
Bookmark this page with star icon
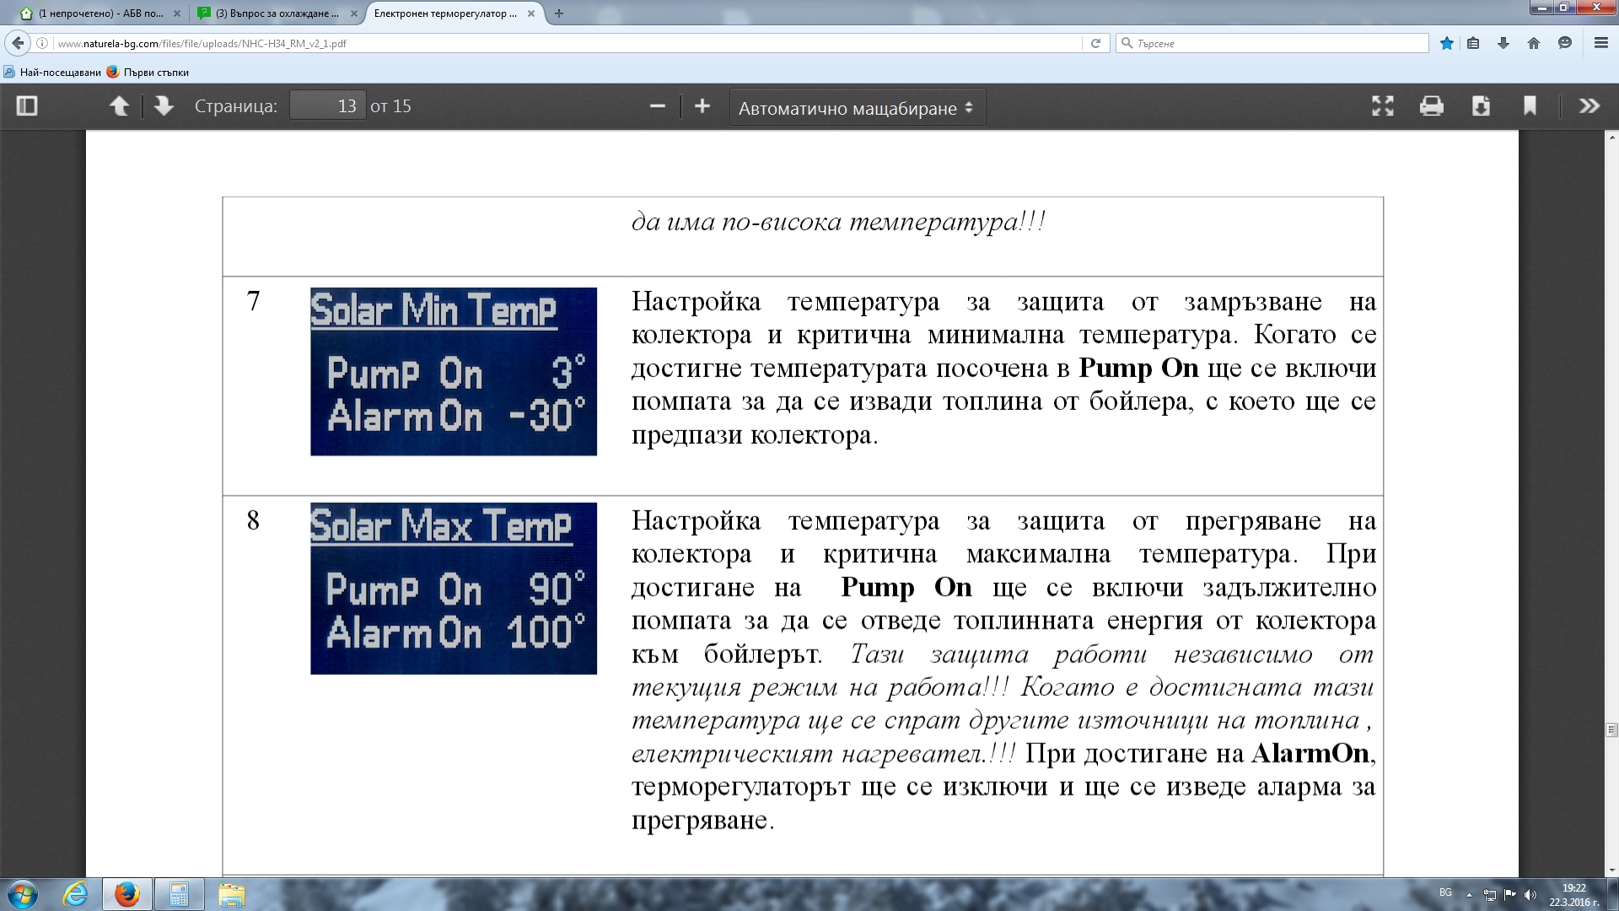point(1446,43)
